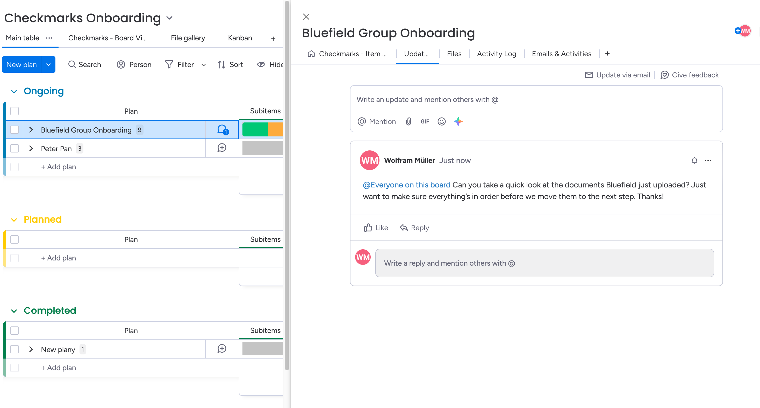760x408 pixels.
Task: Add a new item view with plus
Action: [607, 53]
